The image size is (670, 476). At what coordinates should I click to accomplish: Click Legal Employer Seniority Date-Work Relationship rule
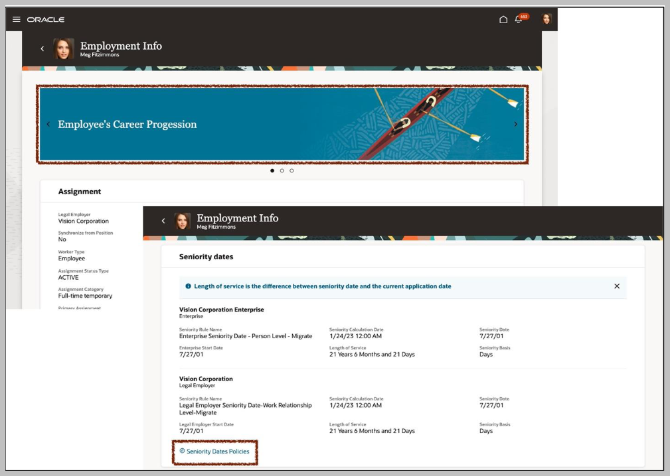point(245,408)
